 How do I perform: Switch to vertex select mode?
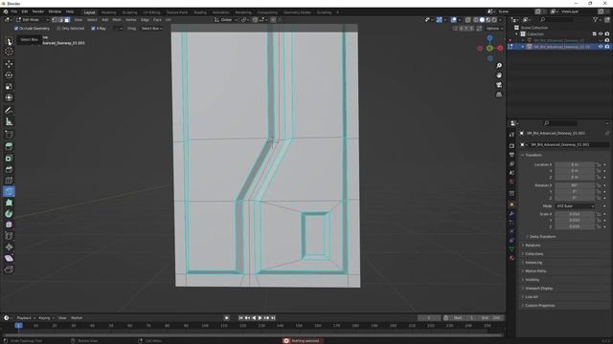[55, 20]
